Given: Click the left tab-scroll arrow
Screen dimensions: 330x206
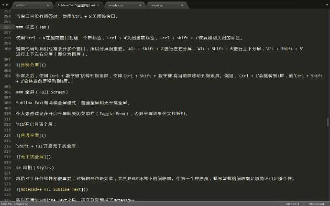Looking at the screenshot, I should click(x=3, y=4).
